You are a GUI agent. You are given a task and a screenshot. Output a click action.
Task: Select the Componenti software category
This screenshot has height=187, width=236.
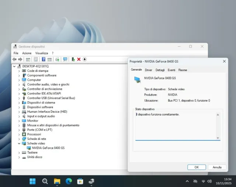(x=42, y=75)
